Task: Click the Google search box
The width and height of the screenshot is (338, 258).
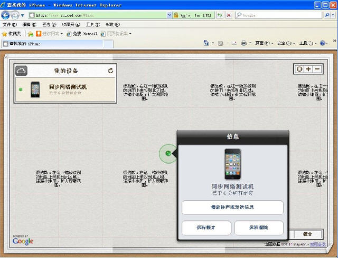Action: tap(278, 15)
